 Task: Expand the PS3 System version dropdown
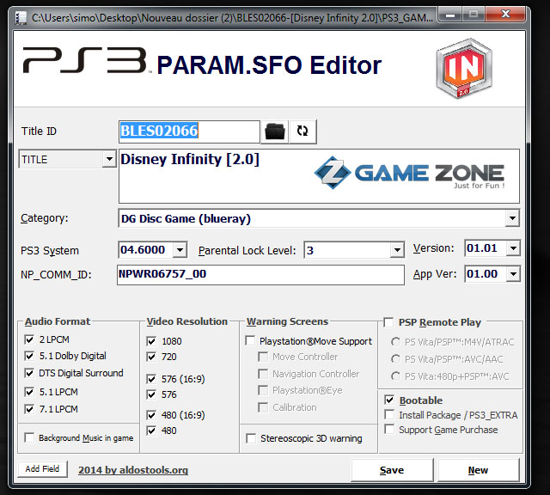click(x=179, y=250)
